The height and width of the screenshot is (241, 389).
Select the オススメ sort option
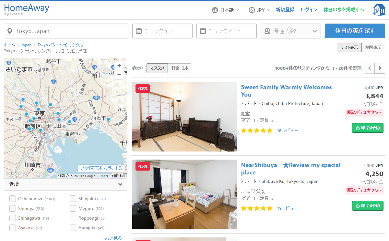point(157,68)
